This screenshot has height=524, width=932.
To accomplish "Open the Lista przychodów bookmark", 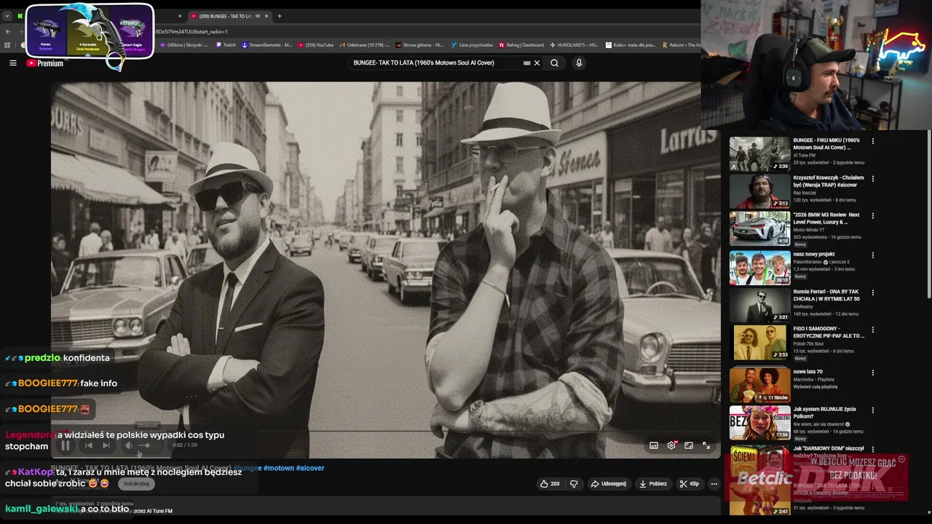I will tap(472, 45).
